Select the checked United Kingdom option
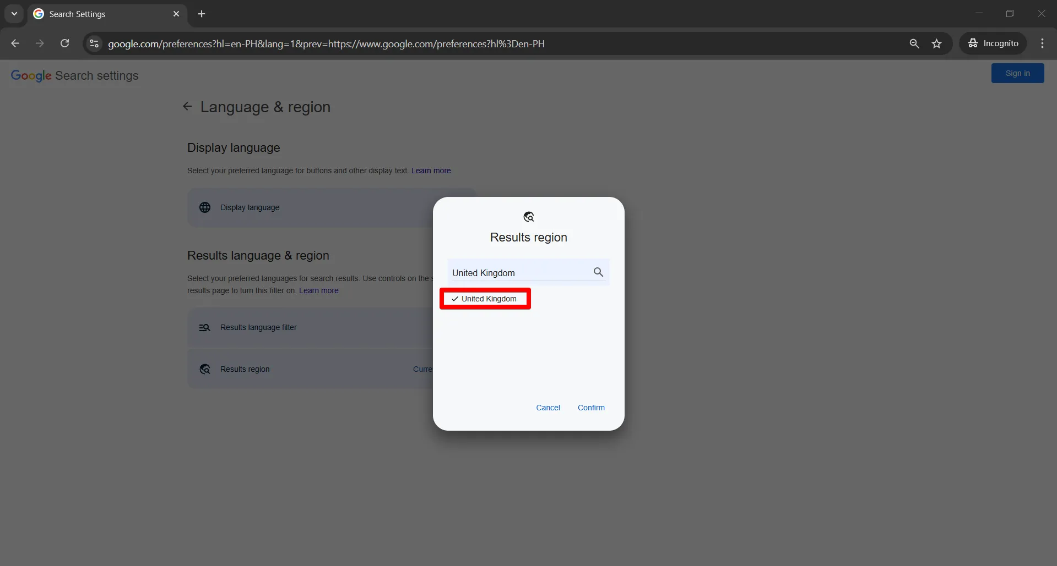Viewport: 1057px width, 566px height. tap(485, 299)
